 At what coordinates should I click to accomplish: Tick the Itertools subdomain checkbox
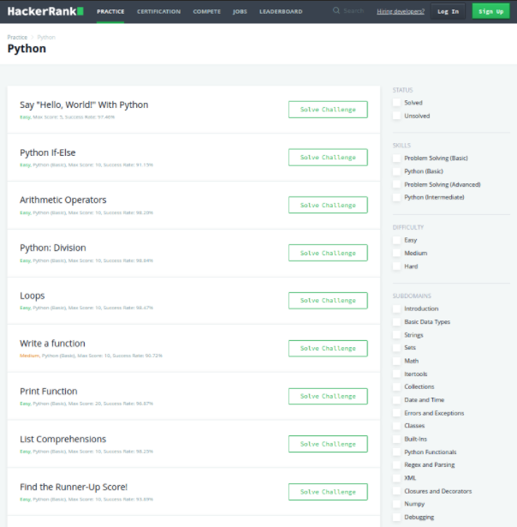click(x=397, y=374)
